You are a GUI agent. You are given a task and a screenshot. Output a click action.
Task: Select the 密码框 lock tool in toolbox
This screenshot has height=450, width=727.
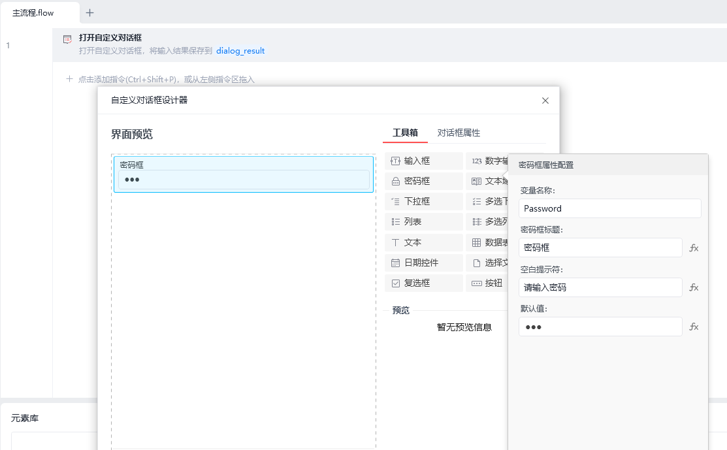click(x=423, y=181)
